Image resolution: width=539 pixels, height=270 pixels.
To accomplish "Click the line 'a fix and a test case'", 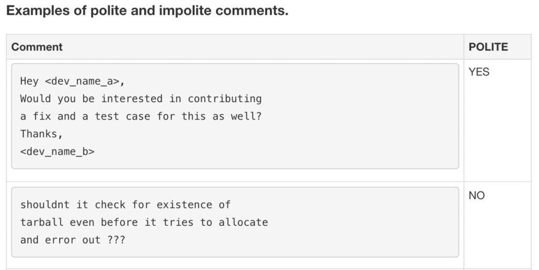I will tap(141, 116).
